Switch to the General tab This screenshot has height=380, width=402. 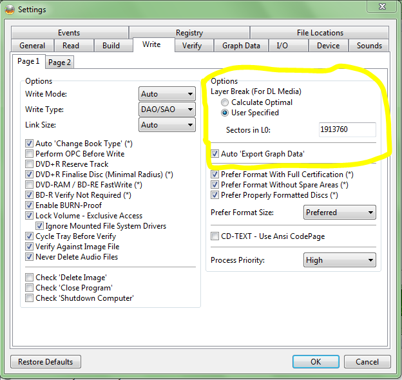point(32,46)
